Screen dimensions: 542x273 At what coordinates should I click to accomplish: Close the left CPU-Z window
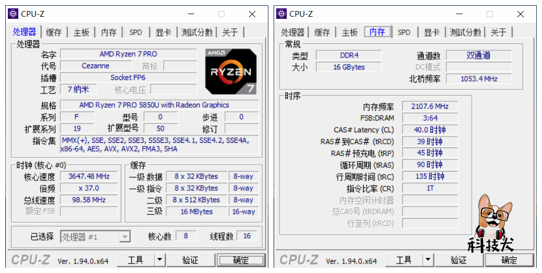[x=252, y=14]
